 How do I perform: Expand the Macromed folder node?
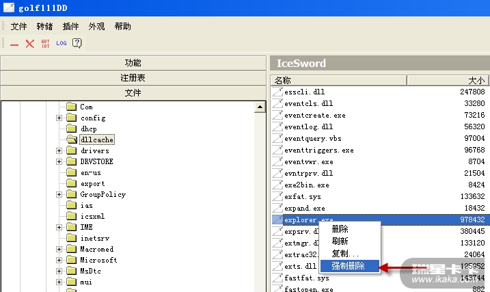[x=59, y=249]
